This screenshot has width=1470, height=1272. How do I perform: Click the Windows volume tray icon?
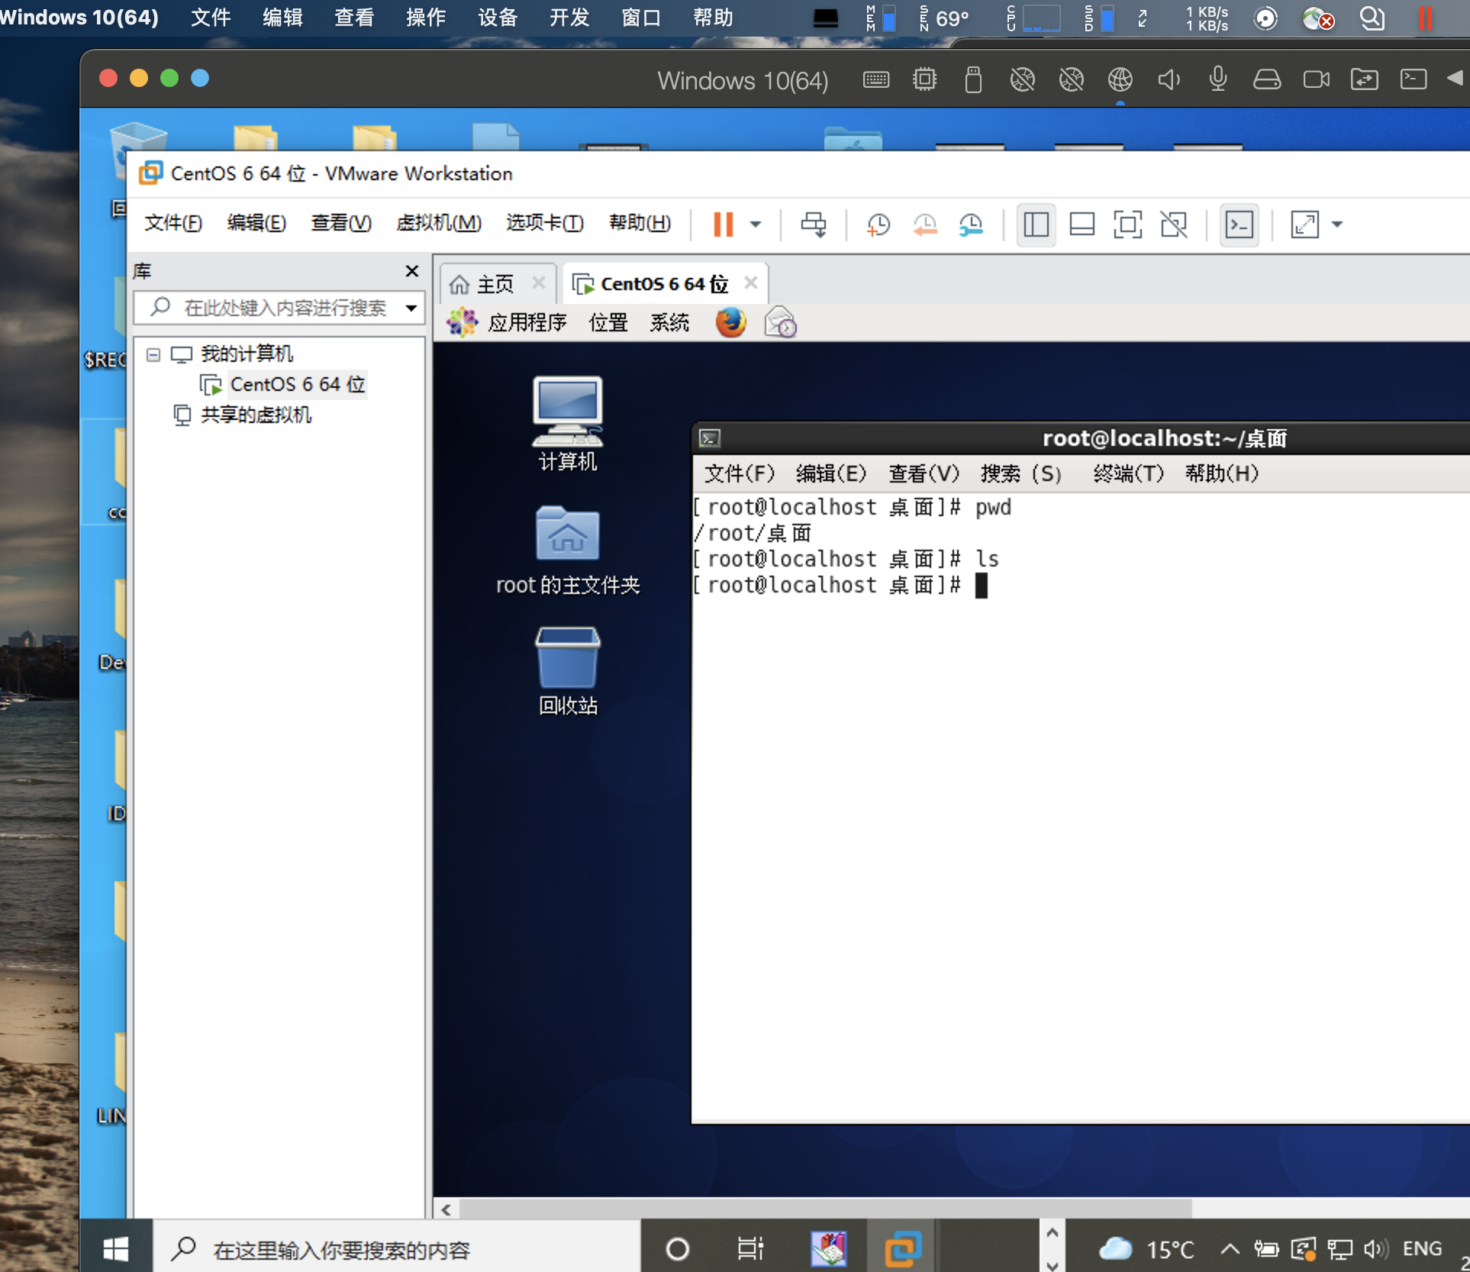[x=1376, y=1249]
